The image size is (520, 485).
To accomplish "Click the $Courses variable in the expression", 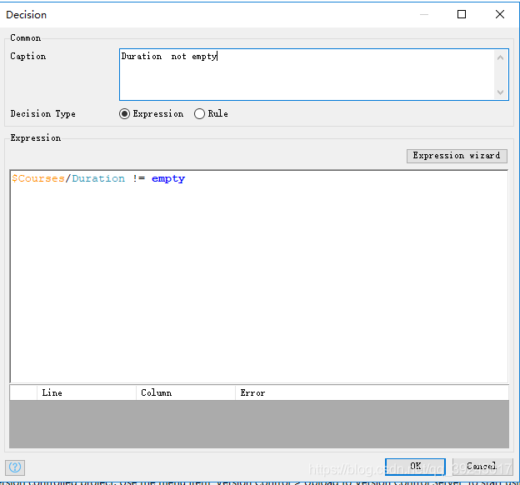I will tap(38, 178).
